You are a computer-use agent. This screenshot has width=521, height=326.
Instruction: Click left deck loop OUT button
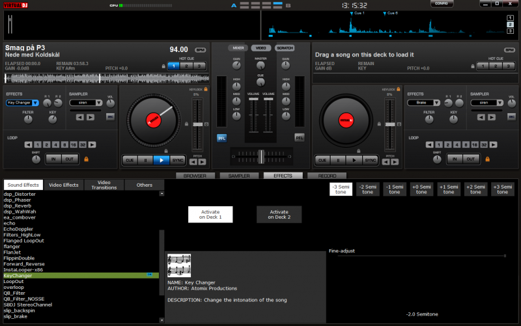point(70,159)
